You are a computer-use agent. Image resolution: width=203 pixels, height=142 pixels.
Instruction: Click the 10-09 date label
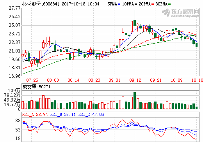pyautogui.click(x=176, y=80)
